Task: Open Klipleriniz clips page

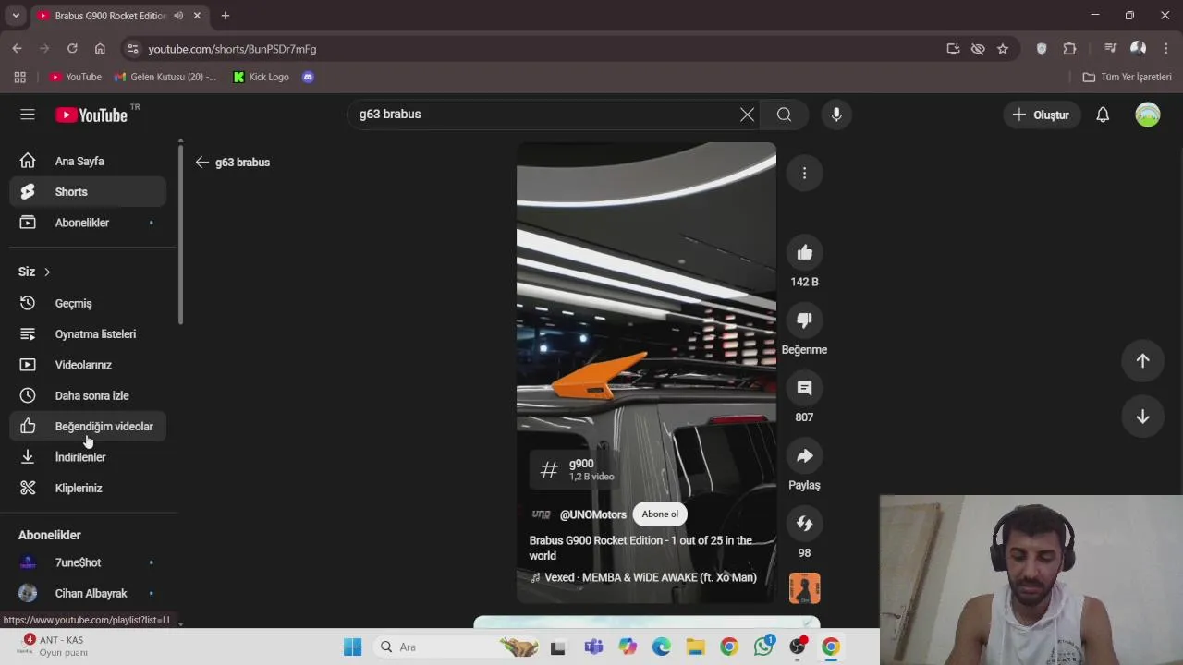Action: [88, 488]
